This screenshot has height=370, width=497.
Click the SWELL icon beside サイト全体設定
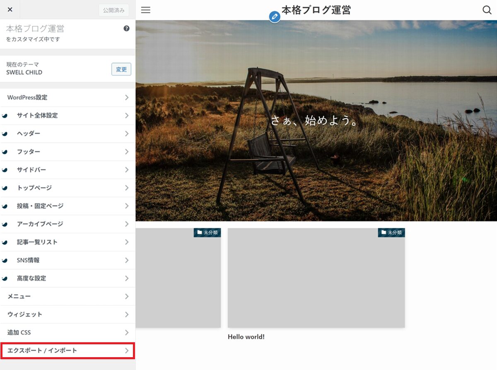5,116
